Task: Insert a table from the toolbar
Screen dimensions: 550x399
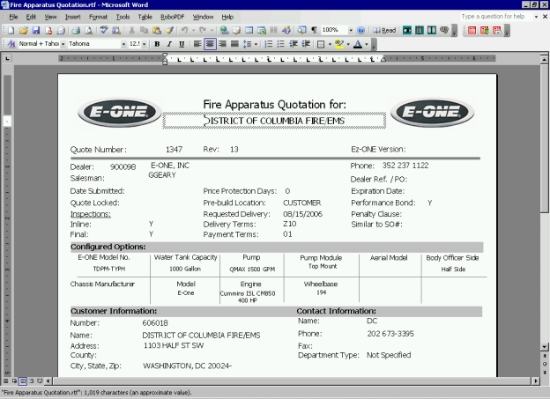Action: coord(249,31)
